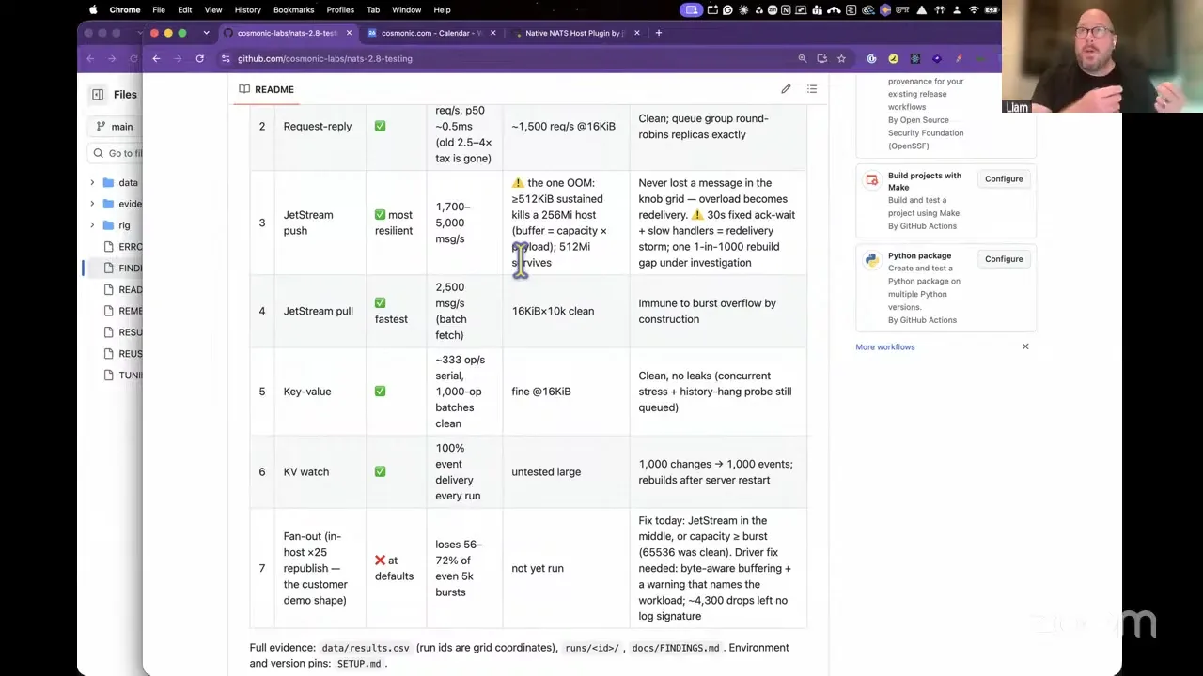
Task: Dismiss the workflows panel with the X
Action: [x=1025, y=346]
